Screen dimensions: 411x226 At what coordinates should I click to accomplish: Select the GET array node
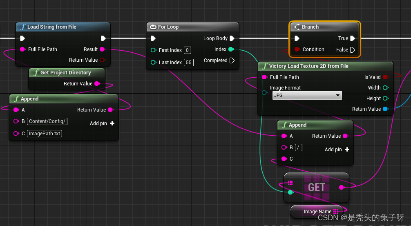point(317,188)
